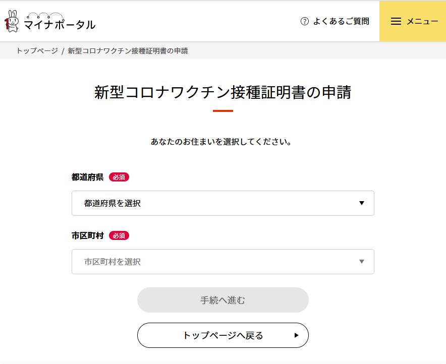
Task: Open the よくあるご質問 FAQ link
Action: [x=341, y=21]
